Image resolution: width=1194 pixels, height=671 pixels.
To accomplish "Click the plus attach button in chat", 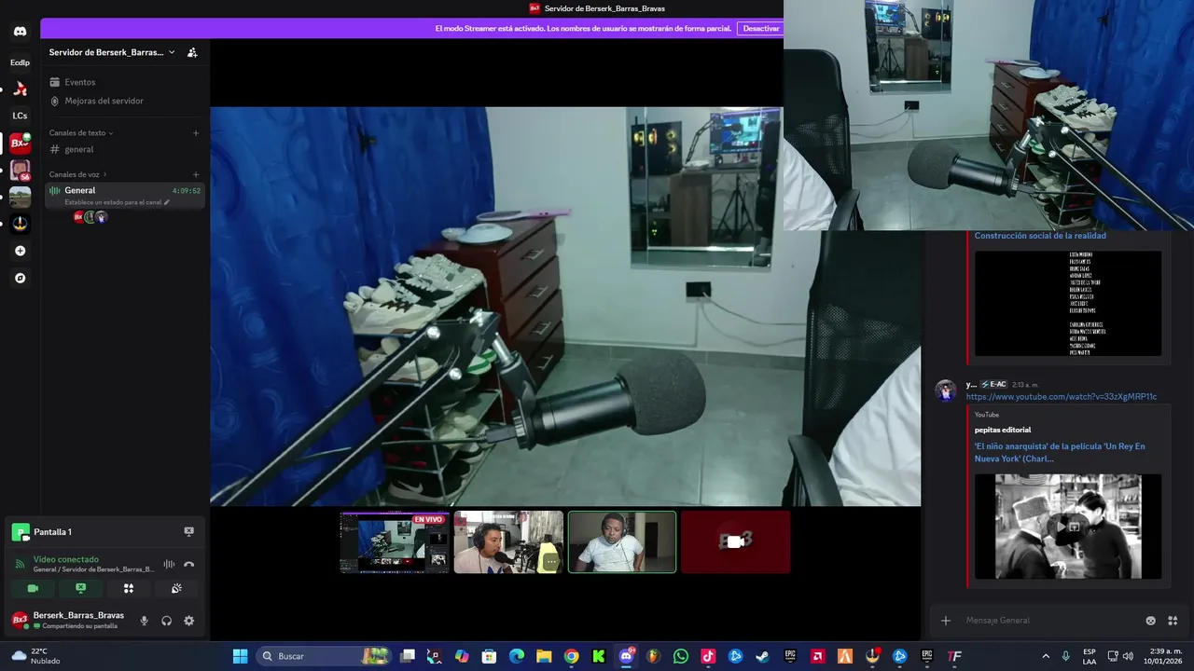I will pyautogui.click(x=945, y=621).
